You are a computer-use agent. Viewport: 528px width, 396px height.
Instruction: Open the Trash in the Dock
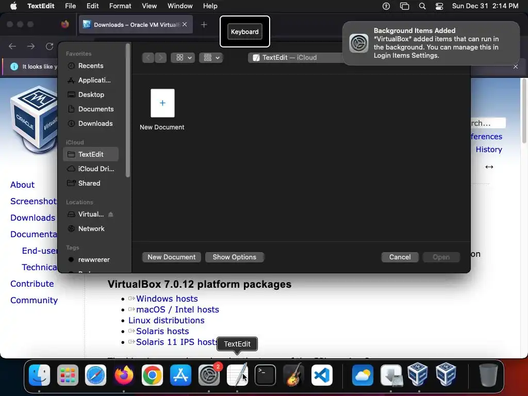tap(488, 375)
